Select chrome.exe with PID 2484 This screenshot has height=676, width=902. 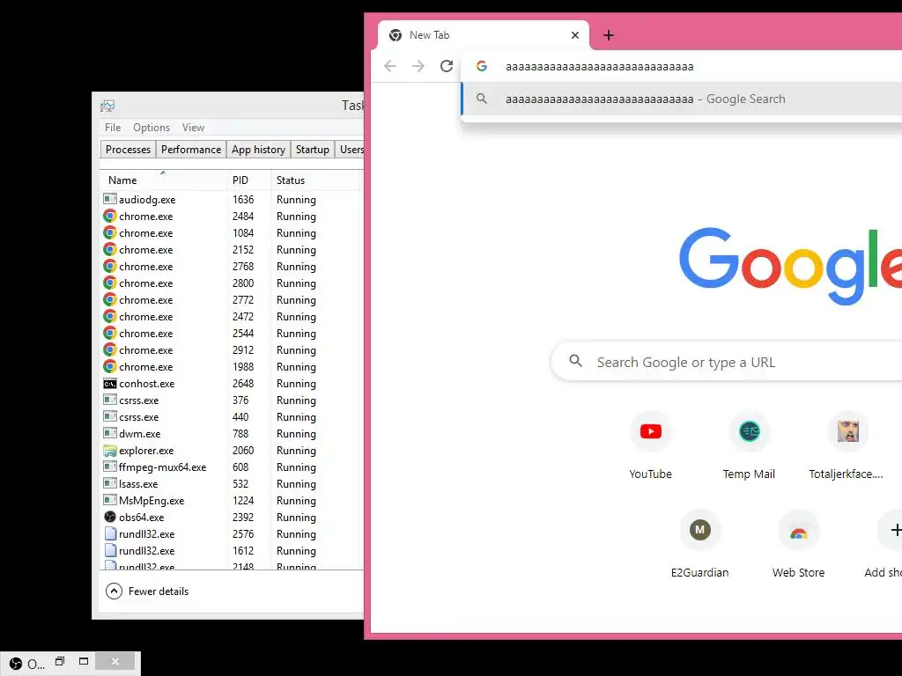pos(232,217)
